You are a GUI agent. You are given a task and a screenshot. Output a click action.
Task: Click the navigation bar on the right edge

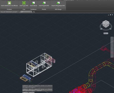(112, 47)
